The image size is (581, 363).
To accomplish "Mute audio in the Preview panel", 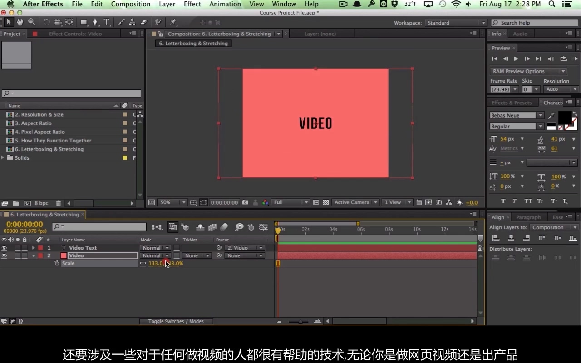I will point(551,59).
